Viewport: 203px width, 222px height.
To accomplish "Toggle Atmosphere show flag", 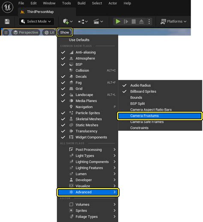I will click(x=87, y=58).
